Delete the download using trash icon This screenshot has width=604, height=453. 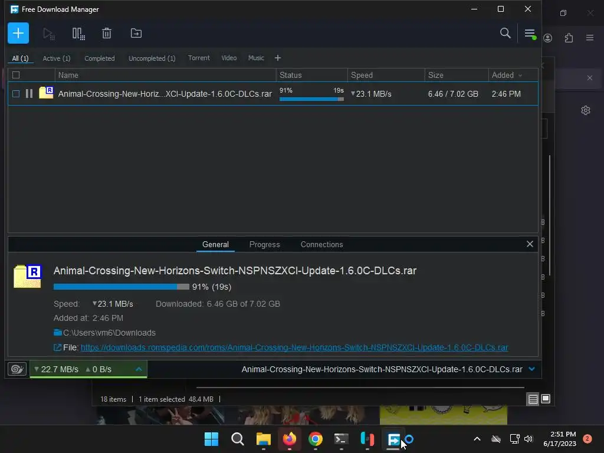tap(107, 34)
